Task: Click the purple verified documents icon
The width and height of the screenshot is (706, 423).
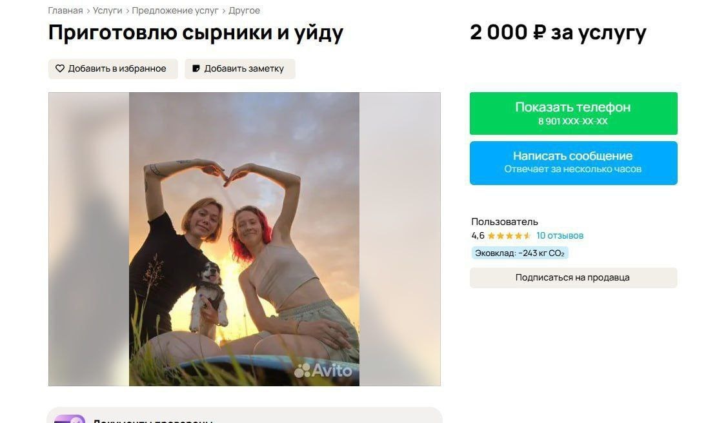Action: pyautogui.click(x=69, y=419)
